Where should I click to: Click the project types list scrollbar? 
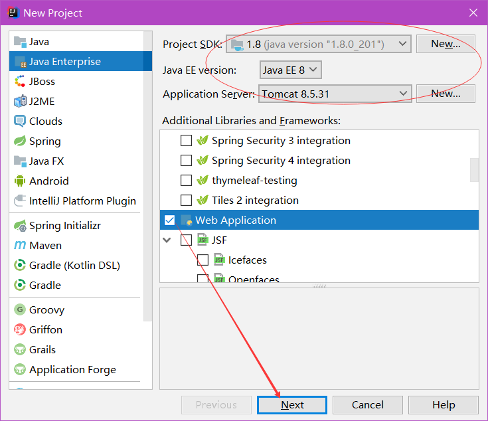point(148,176)
